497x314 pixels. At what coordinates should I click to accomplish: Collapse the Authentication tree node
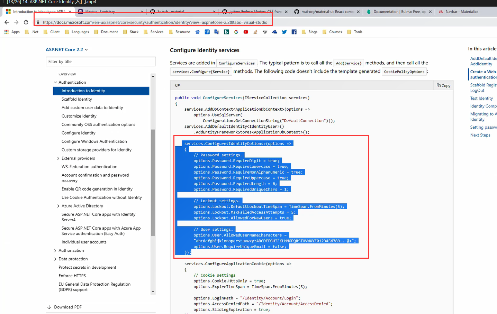click(x=55, y=82)
